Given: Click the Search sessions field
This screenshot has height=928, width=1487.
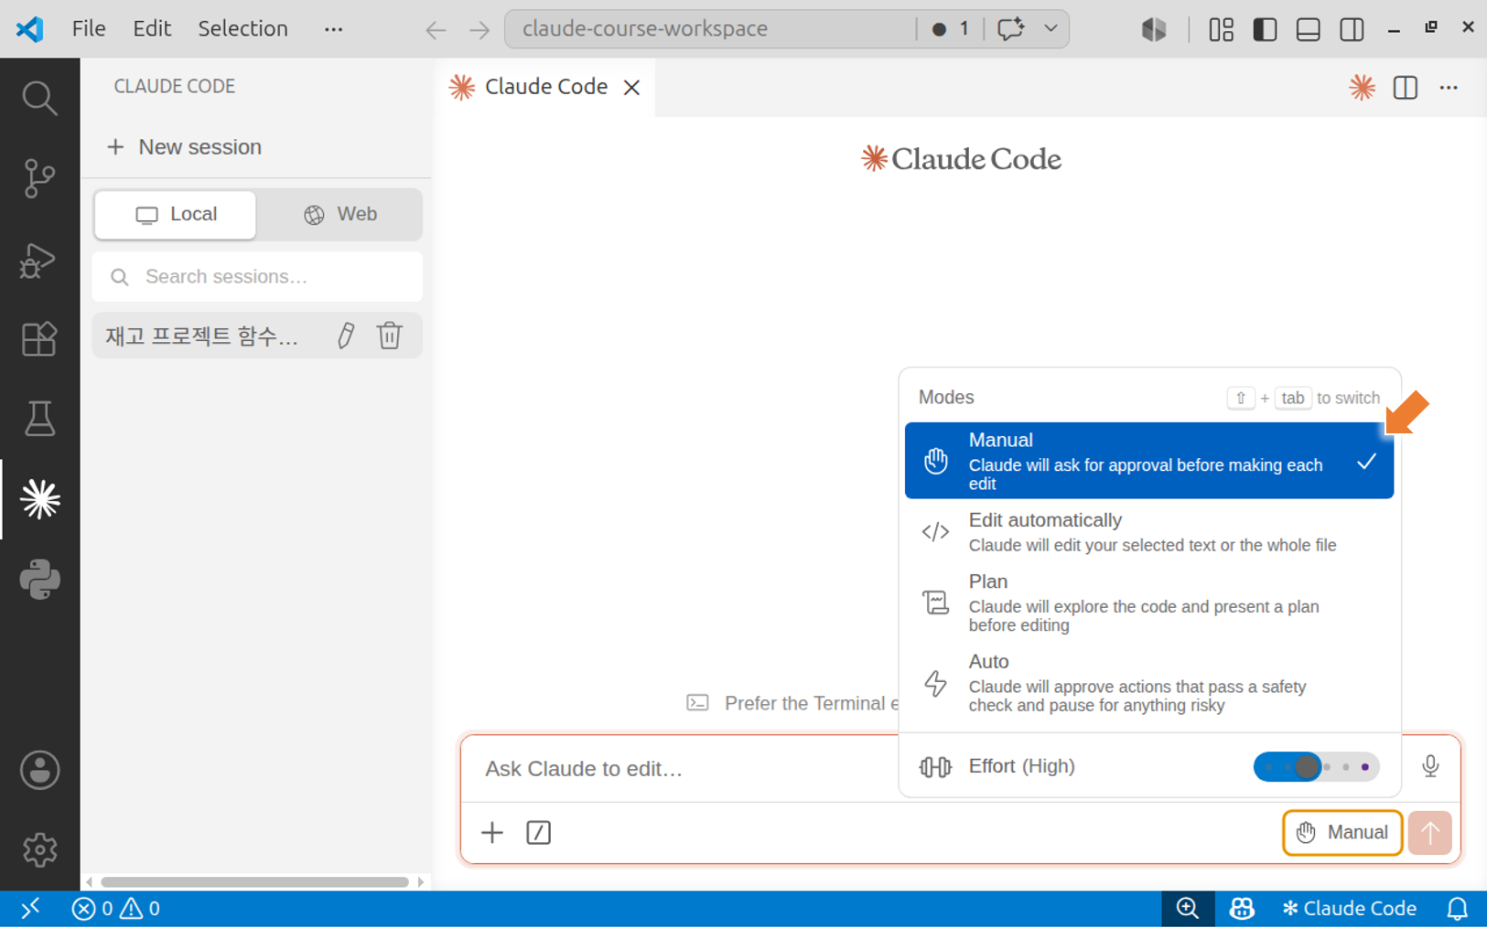Looking at the screenshot, I should [x=257, y=277].
